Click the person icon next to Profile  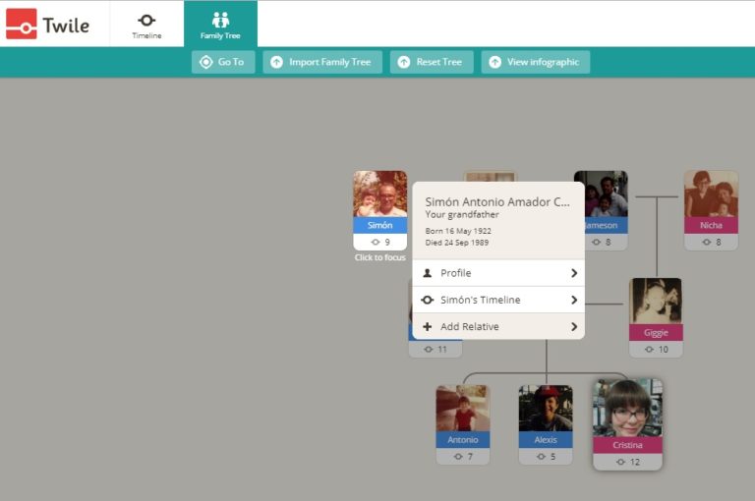(428, 273)
